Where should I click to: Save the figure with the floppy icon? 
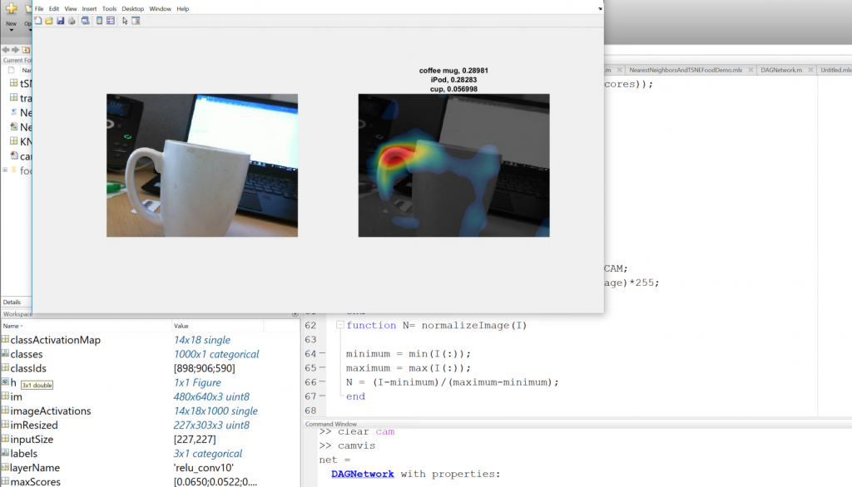pos(61,21)
